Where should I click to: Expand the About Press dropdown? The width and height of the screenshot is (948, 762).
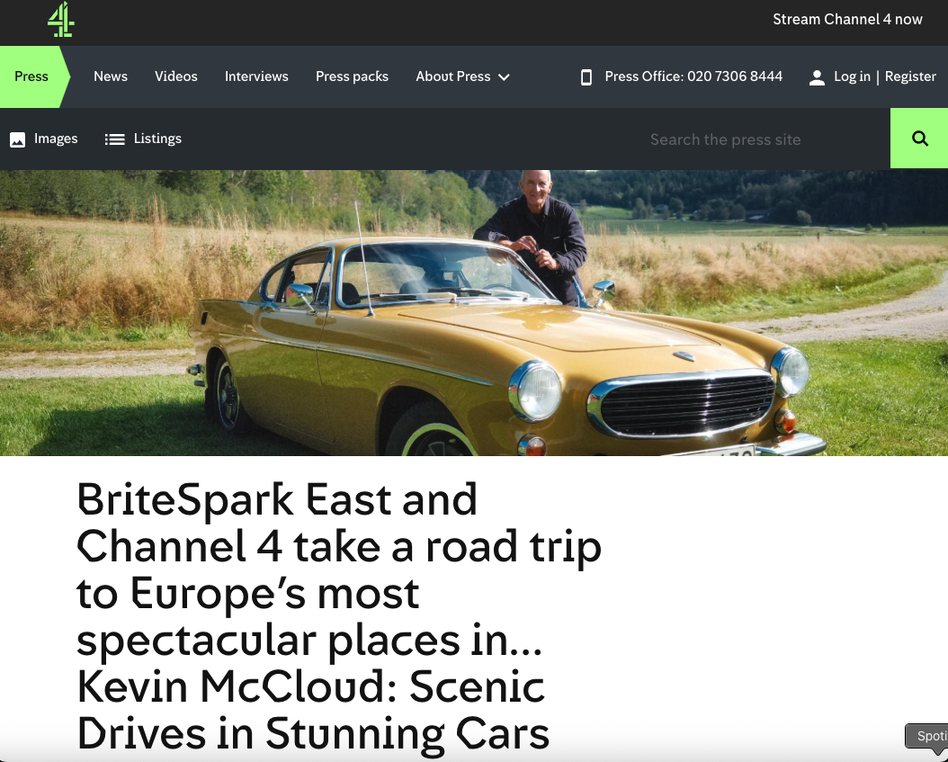(462, 76)
